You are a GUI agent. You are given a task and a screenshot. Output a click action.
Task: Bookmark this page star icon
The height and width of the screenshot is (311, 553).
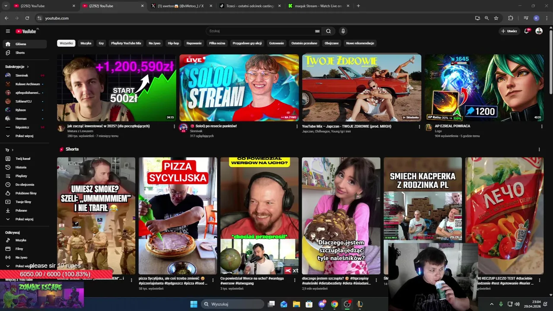(x=496, y=18)
